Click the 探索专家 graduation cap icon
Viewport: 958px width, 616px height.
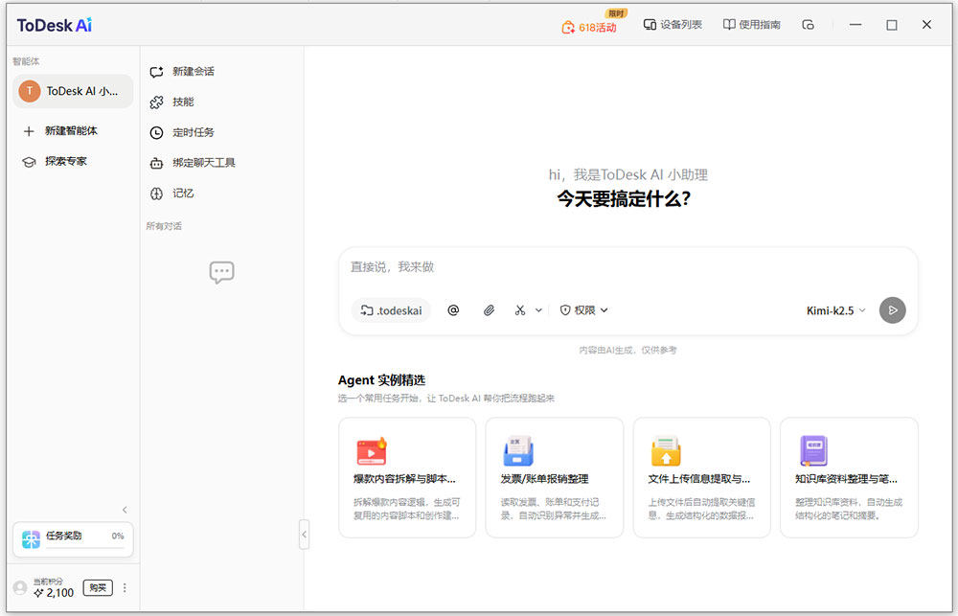pos(29,162)
